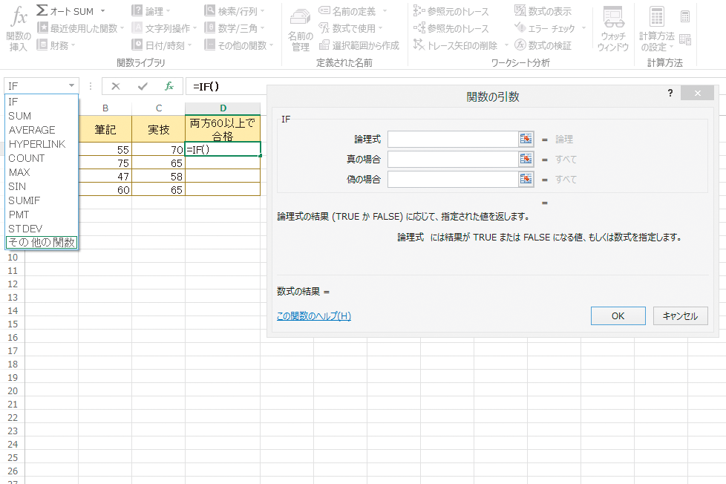
Task: Click トレース矢印の削除
Action: [456, 45]
